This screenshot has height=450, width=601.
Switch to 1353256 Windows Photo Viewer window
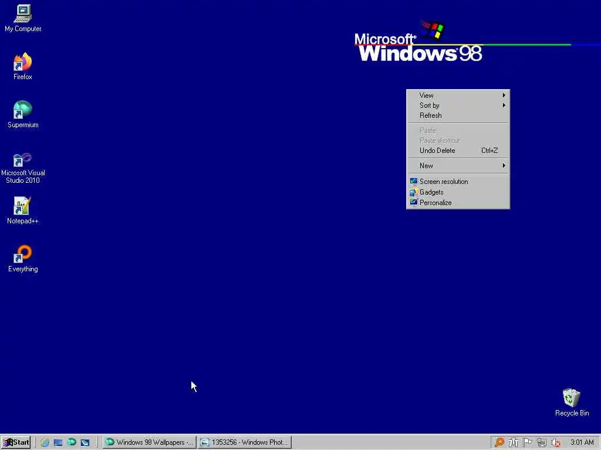pos(245,442)
